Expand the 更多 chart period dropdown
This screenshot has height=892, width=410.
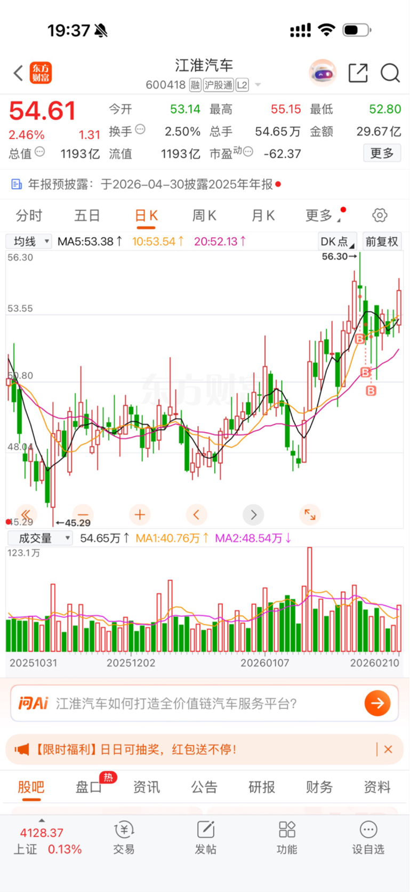point(324,216)
